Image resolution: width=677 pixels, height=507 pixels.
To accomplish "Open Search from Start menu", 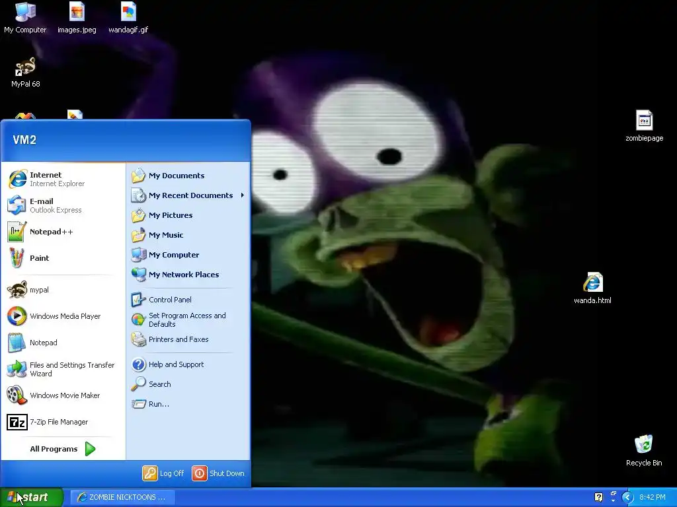I will point(188,384).
